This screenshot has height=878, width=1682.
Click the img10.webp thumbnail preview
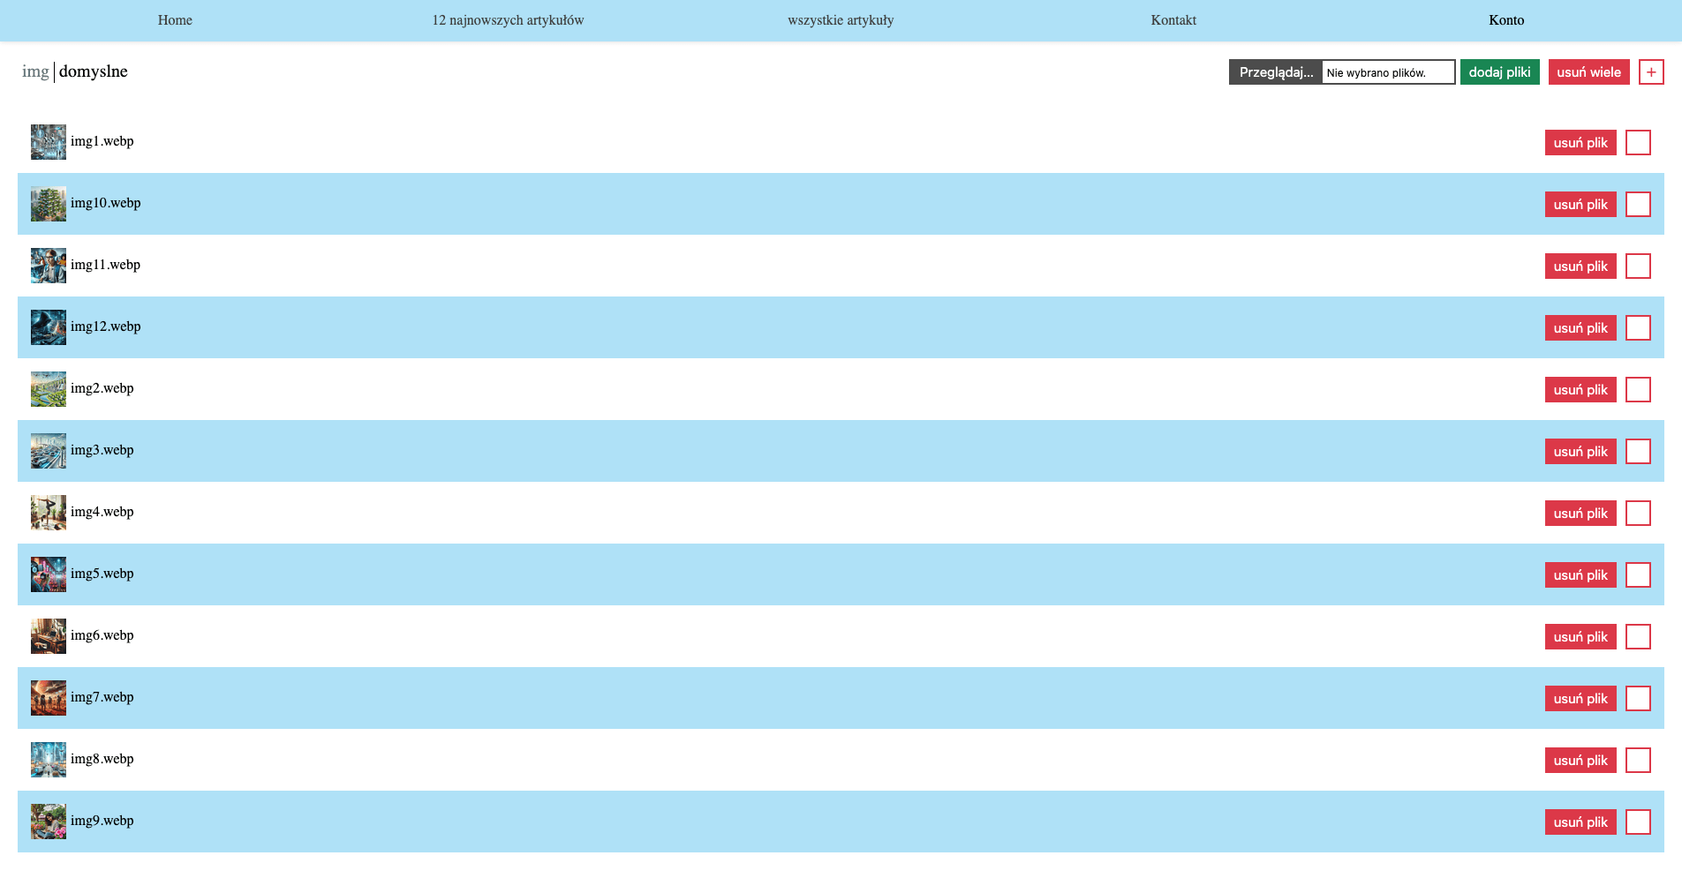click(x=49, y=204)
